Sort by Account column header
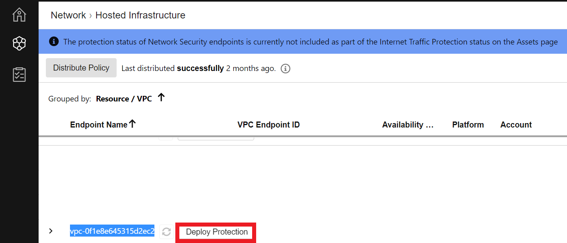This screenshot has height=243, width=567. pyautogui.click(x=516, y=125)
